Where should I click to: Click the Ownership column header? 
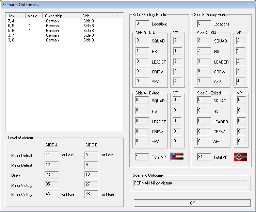tap(61, 16)
